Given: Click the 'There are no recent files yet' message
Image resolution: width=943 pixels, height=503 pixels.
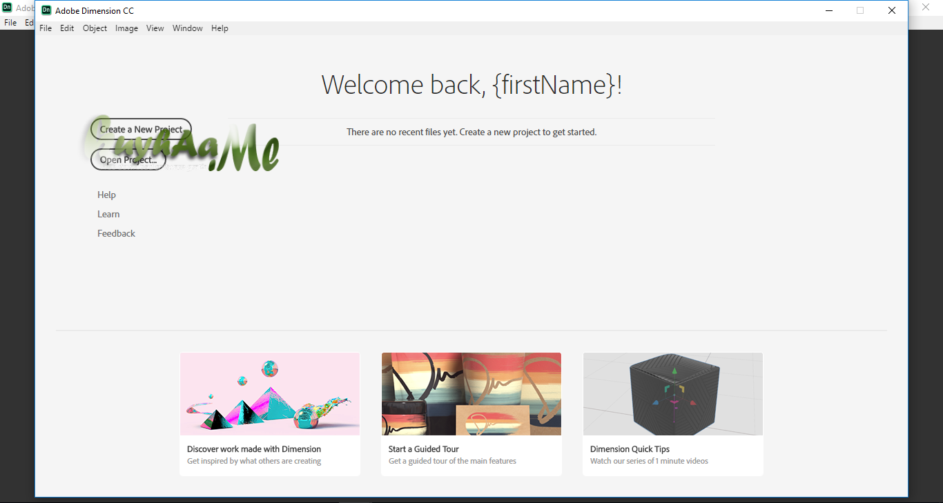Looking at the screenshot, I should (471, 132).
